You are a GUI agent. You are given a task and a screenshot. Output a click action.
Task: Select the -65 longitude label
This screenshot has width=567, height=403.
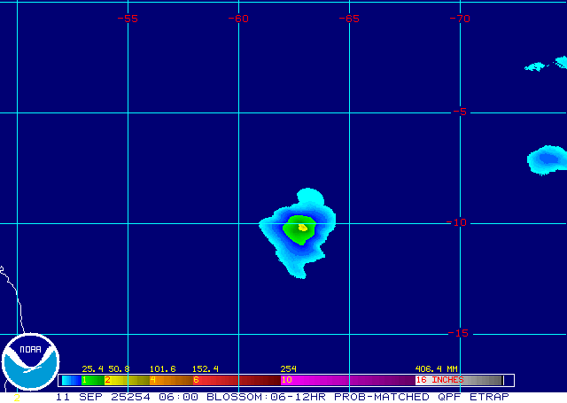tap(349, 19)
